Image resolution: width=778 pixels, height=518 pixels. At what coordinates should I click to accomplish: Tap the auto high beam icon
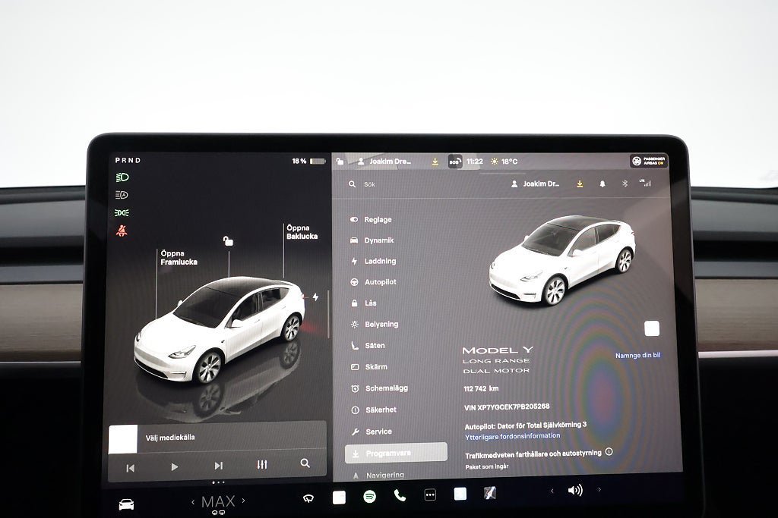122,195
